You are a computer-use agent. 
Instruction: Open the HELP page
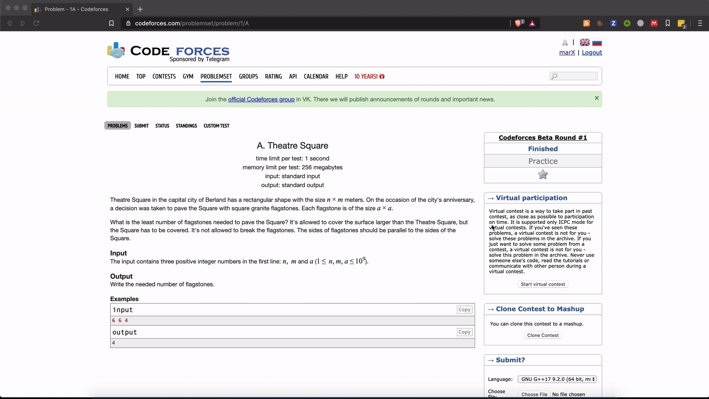[x=342, y=77]
